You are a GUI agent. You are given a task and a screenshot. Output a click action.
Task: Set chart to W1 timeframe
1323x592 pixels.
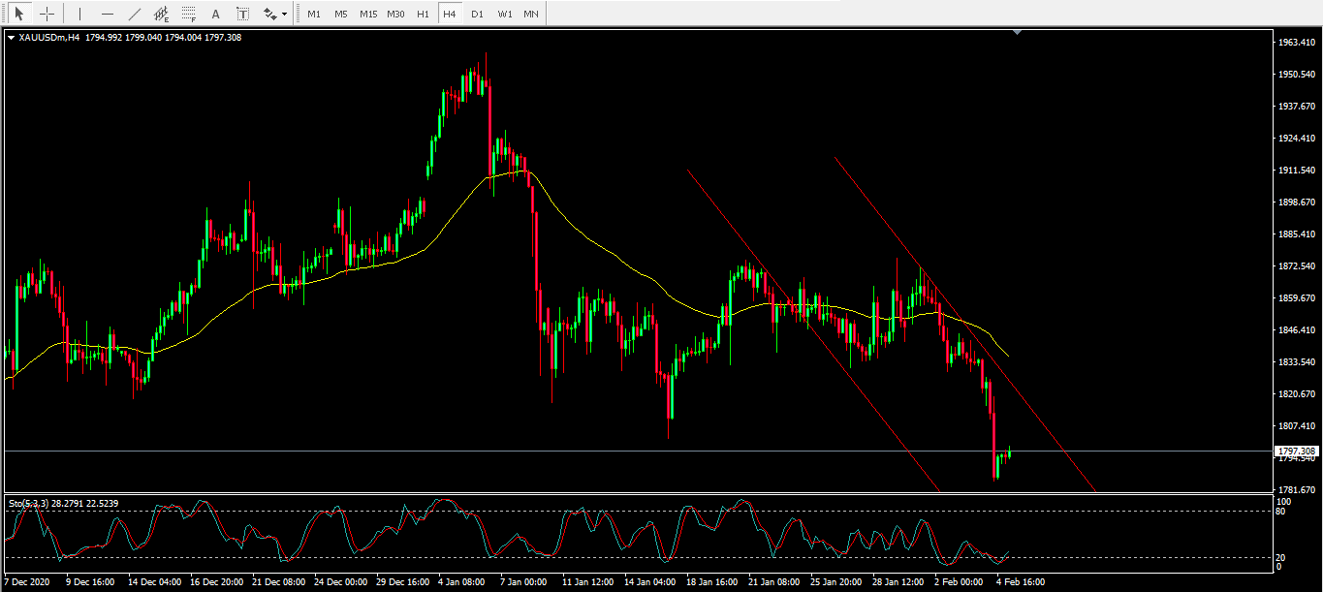504,15
